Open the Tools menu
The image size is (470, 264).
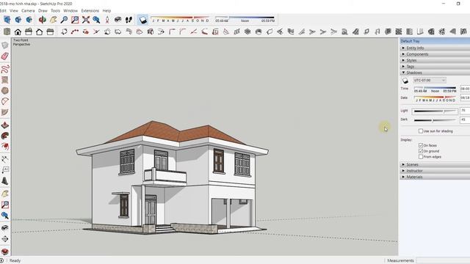[56, 10]
